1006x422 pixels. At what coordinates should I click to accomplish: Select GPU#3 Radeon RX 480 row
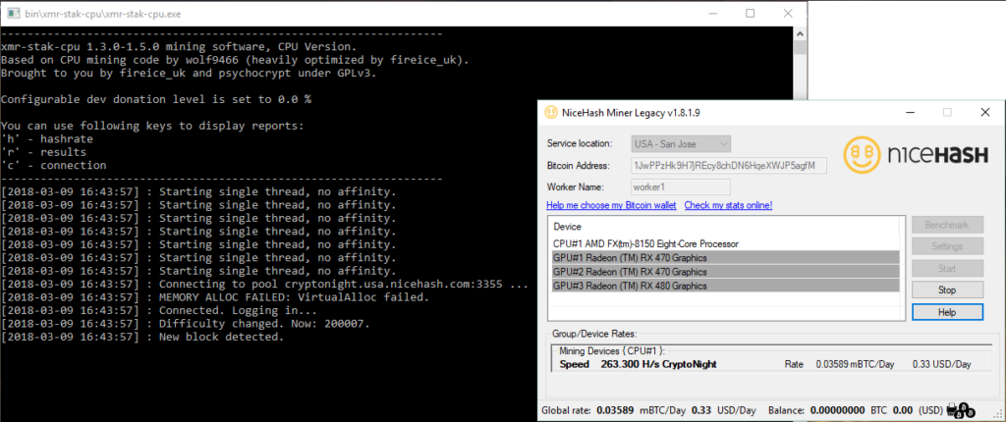tap(725, 286)
